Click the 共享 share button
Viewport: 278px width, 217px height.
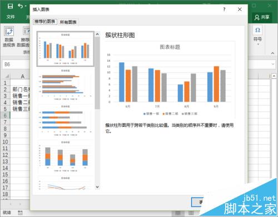262,17
